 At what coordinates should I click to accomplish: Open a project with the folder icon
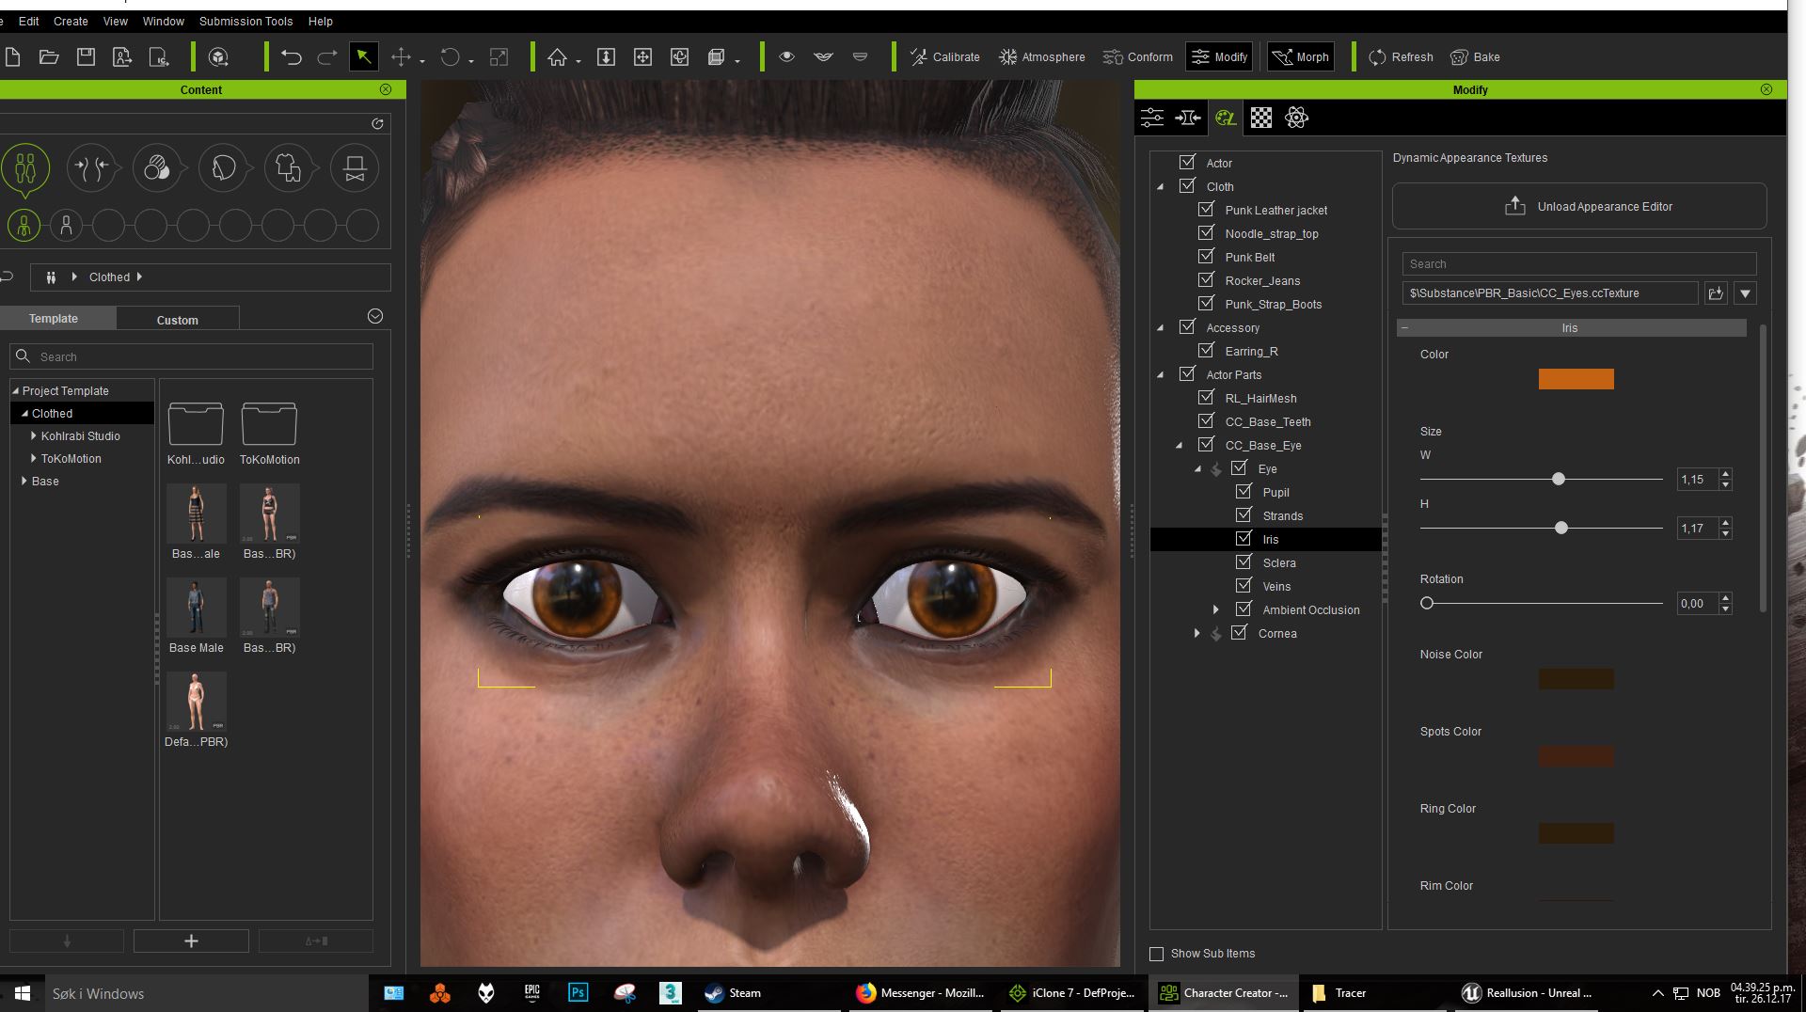pos(49,57)
